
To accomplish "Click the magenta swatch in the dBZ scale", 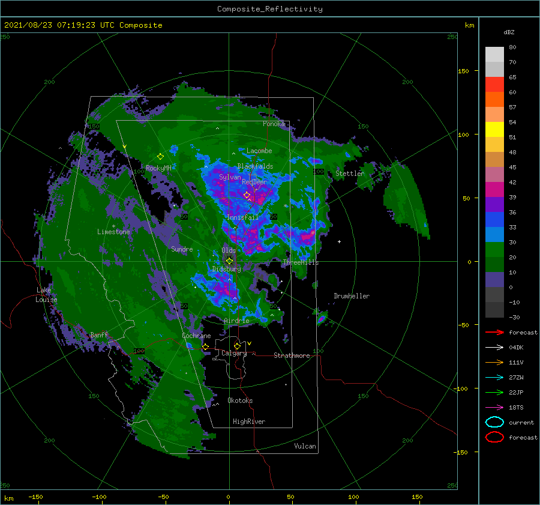I will (x=494, y=189).
